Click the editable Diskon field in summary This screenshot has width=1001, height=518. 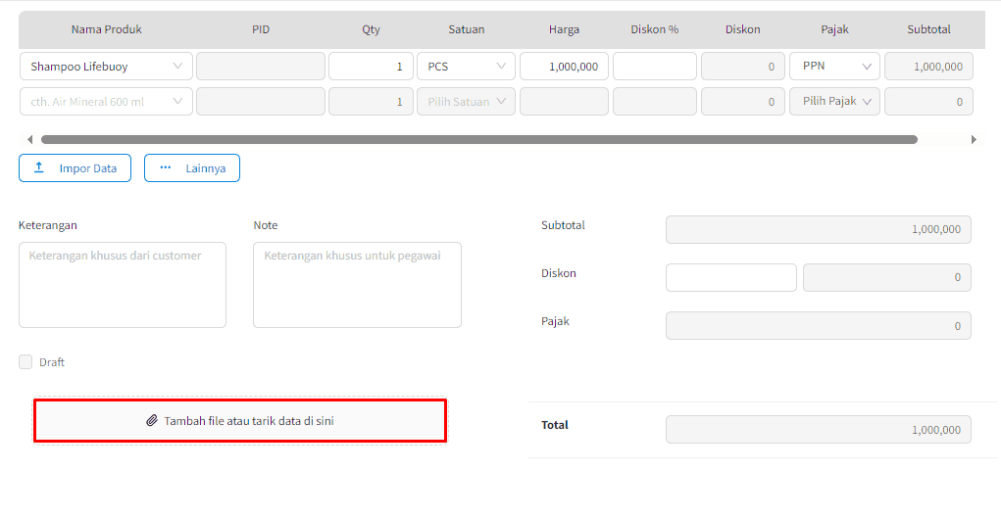pos(731,277)
